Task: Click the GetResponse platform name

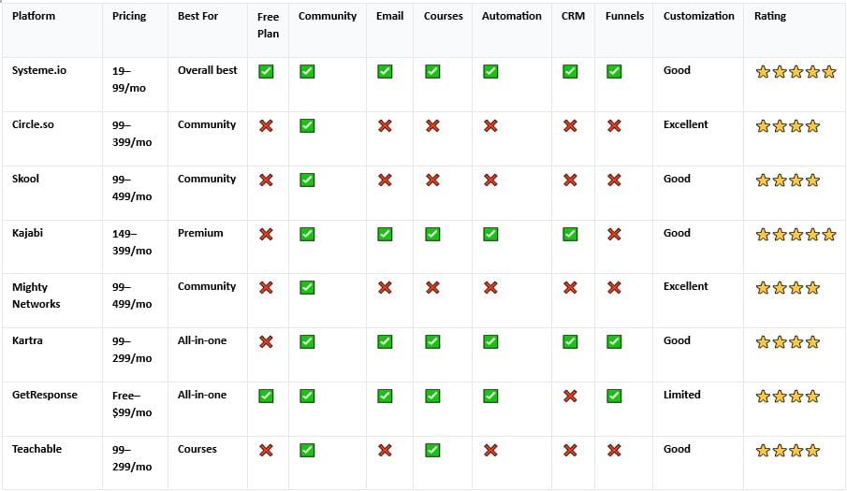Action: point(44,395)
